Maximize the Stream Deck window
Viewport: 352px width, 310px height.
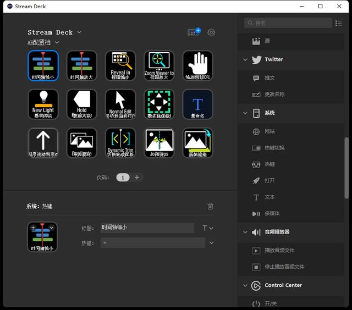click(x=320, y=6)
